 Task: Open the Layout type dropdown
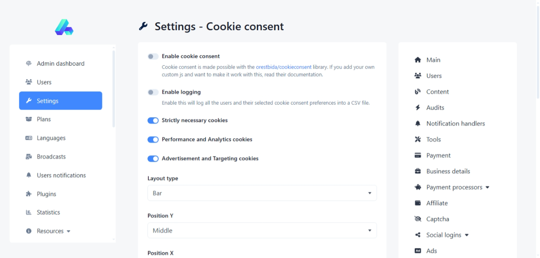(262, 193)
